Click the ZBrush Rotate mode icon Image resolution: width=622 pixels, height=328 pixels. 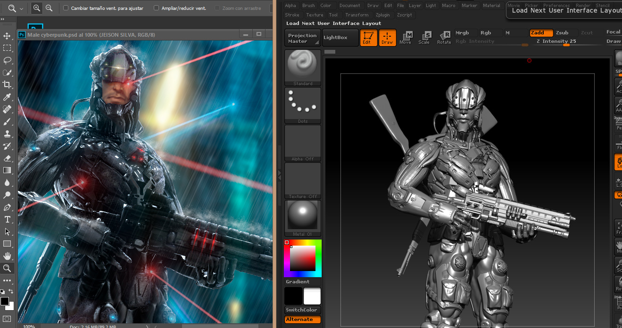click(444, 37)
